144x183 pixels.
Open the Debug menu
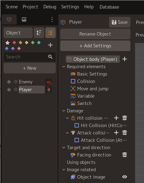click(x=50, y=7)
